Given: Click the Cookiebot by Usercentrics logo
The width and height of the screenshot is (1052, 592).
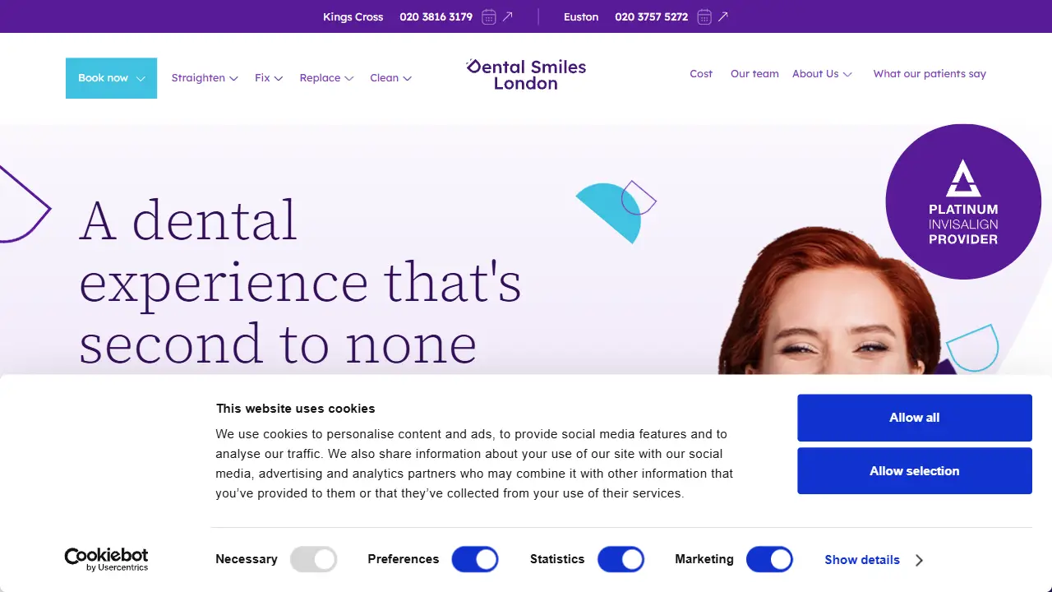Looking at the screenshot, I should click(106, 560).
